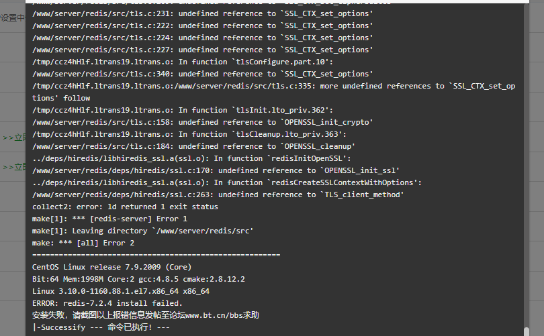Click the 'Linux 3.10.0-1160.88.1.el7' kernel line
544x336 pixels.
tap(121, 291)
